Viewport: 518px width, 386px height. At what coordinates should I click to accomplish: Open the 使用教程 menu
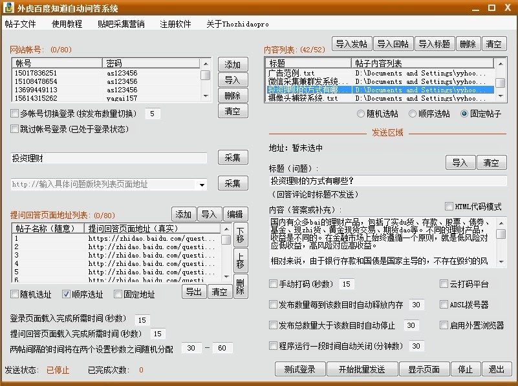pyautogui.click(x=67, y=24)
